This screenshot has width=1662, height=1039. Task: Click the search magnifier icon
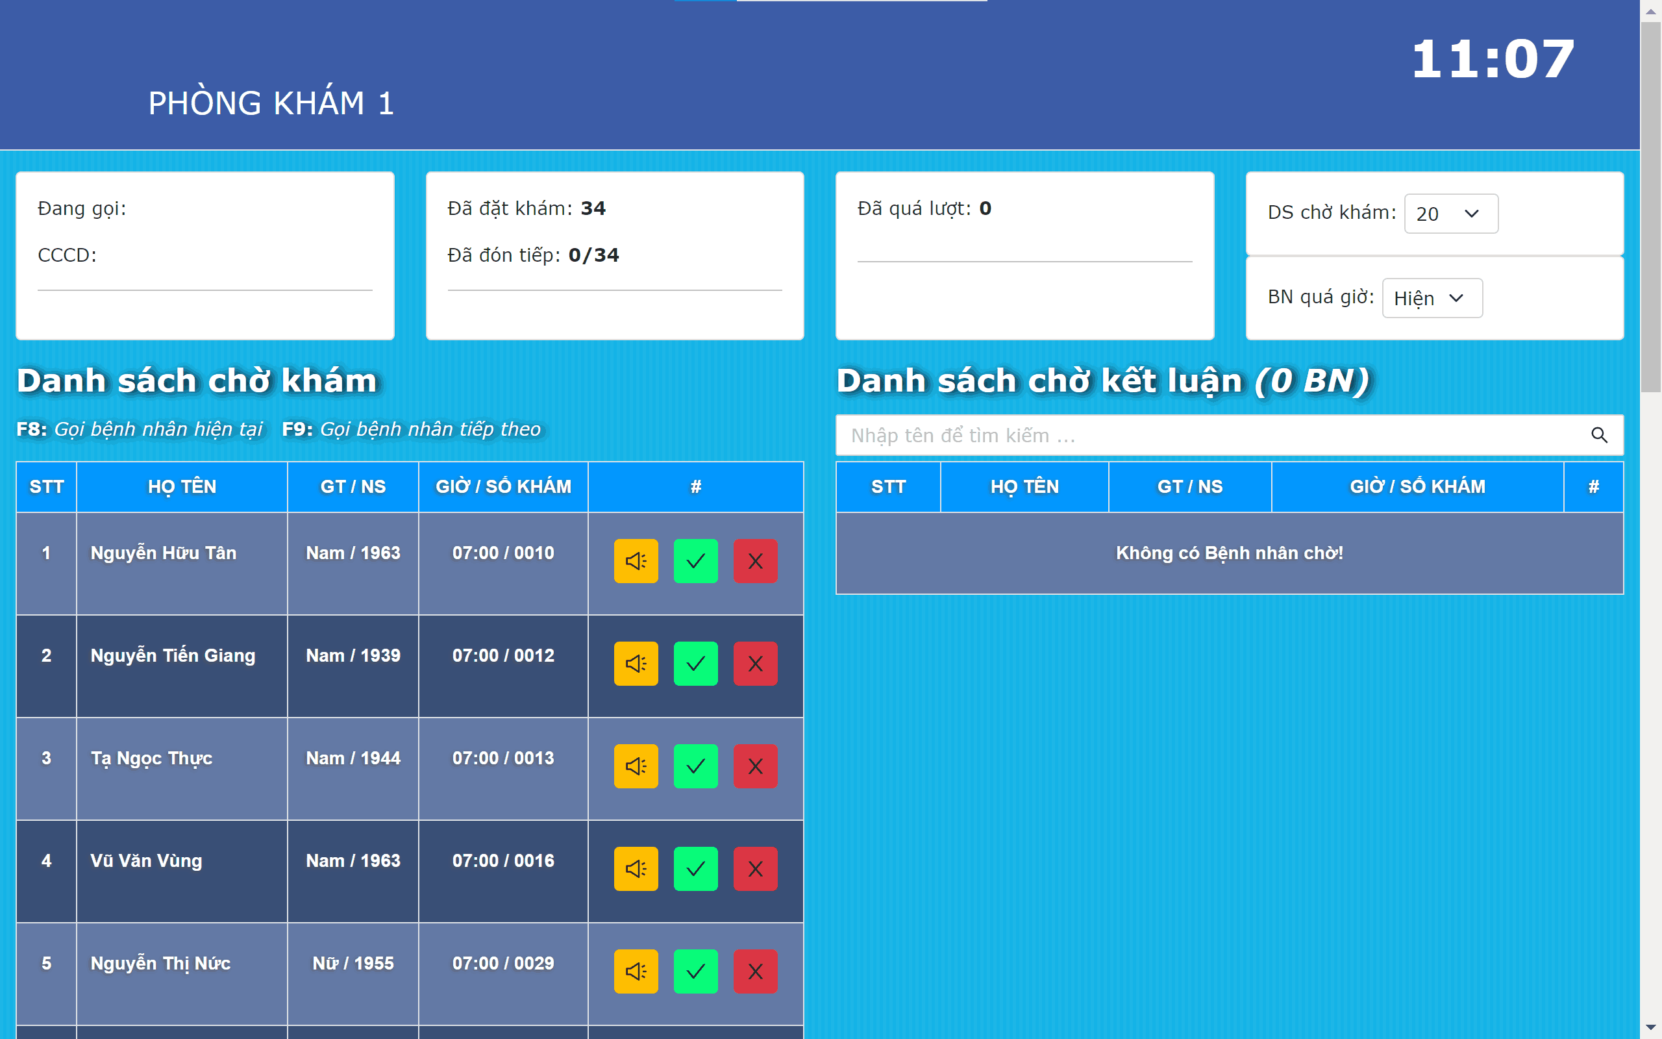click(1599, 435)
